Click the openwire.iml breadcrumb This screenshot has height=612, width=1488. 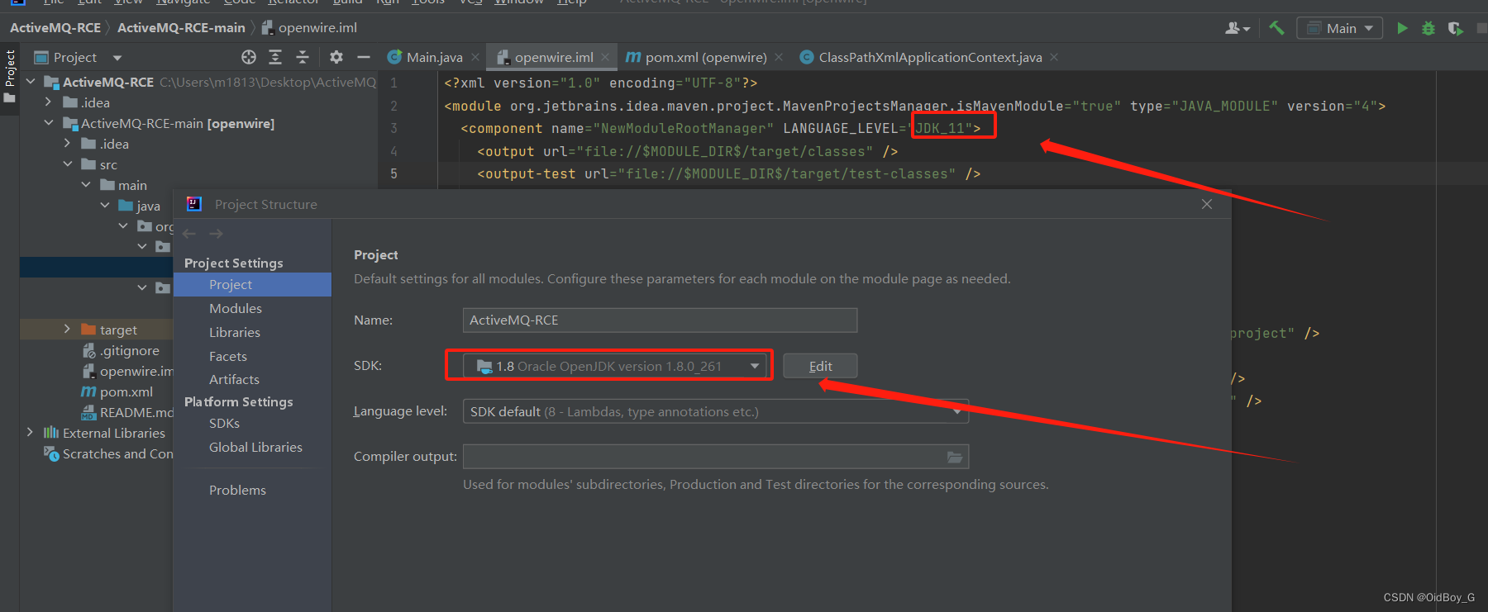(x=309, y=27)
